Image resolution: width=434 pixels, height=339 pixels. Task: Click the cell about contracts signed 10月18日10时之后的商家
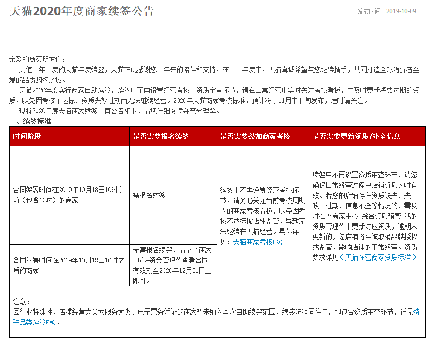68,265
